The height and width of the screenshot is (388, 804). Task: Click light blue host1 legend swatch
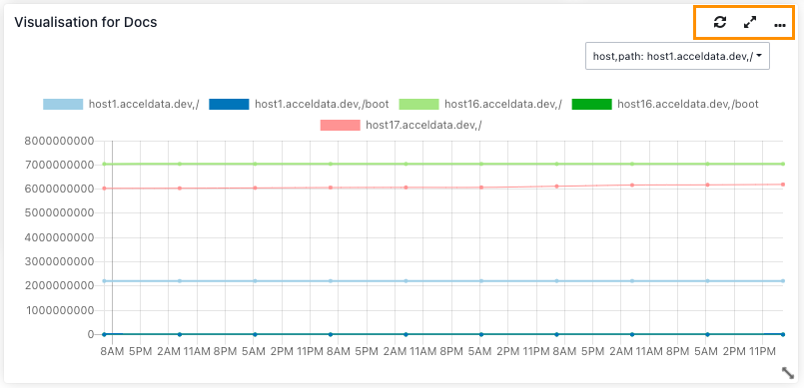pos(63,104)
